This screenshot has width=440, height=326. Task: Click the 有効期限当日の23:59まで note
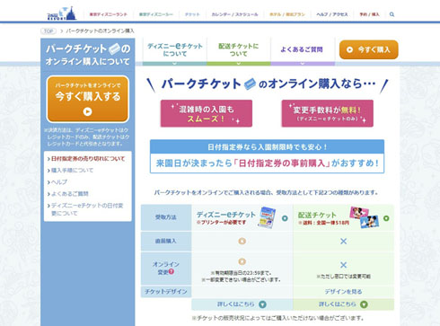coord(242,273)
